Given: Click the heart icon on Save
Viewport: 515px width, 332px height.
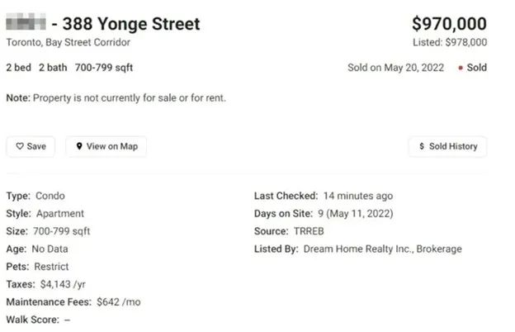Looking at the screenshot, I should [20, 146].
